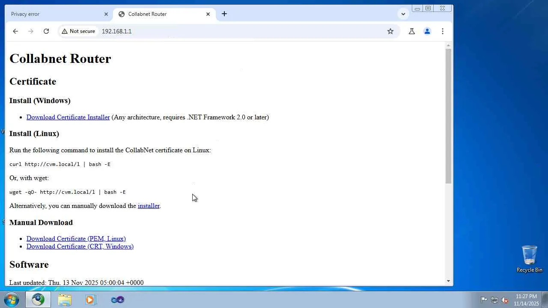Click the Manual Download heading
The height and width of the screenshot is (308, 548).
(x=41, y=222)
